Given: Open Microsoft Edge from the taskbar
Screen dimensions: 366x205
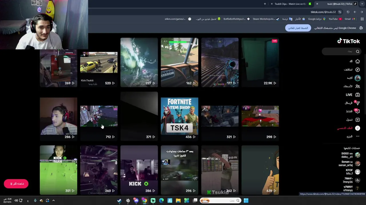Looking at the screenshot, I should coord(161,201).
